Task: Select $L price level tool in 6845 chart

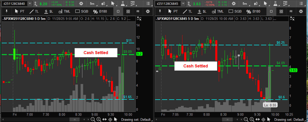Action: click(x=202, y=11)
